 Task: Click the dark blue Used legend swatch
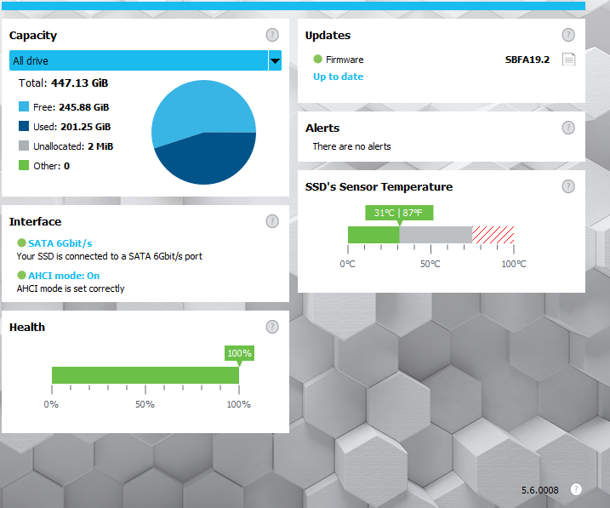(x=24, y=126)
